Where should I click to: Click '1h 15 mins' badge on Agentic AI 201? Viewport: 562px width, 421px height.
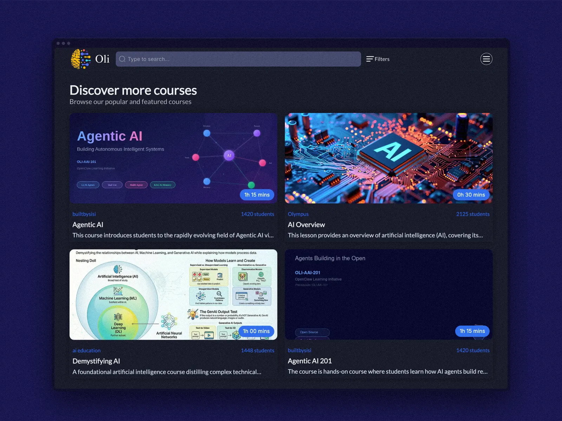pos(472,331)
